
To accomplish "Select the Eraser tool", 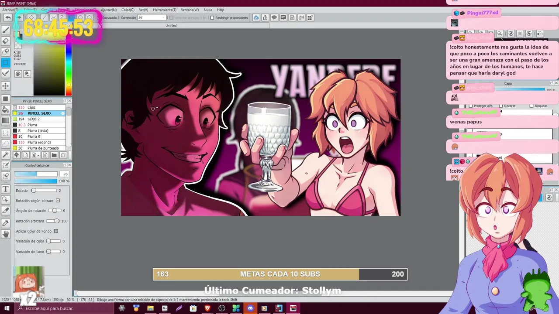I will click(x=6, y=41).
